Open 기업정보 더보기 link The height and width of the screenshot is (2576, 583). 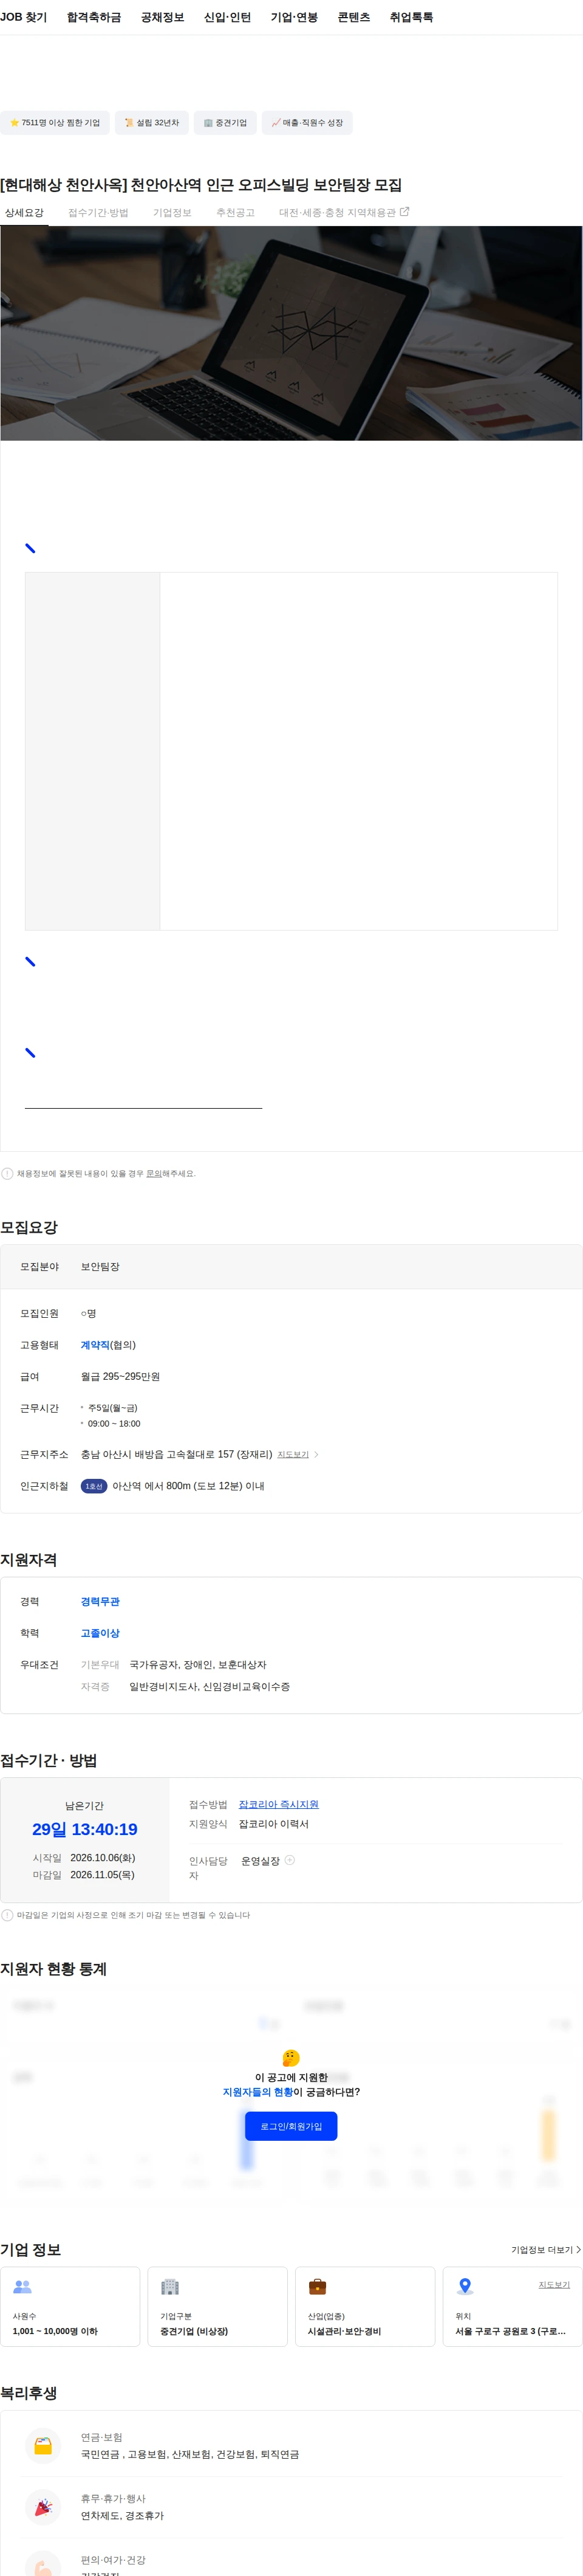tap(546, 2250)
